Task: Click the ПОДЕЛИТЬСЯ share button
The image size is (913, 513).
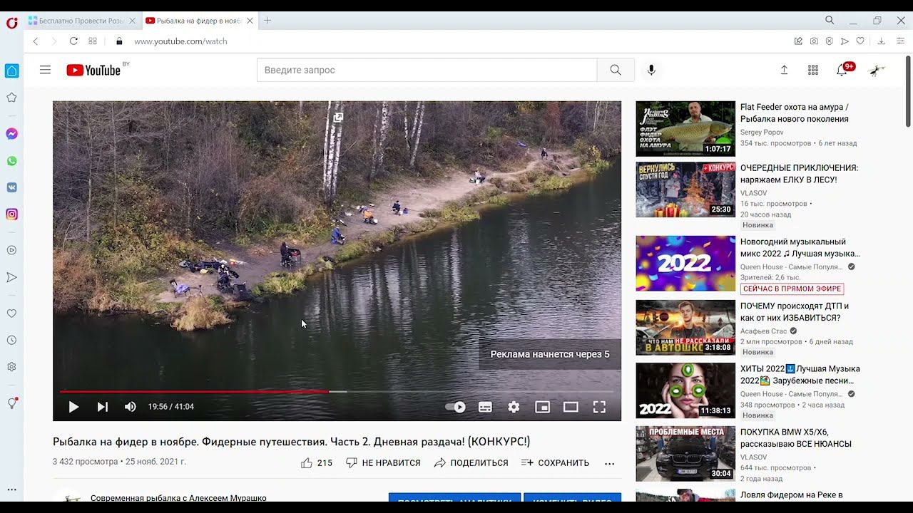Action: point(471,463)
